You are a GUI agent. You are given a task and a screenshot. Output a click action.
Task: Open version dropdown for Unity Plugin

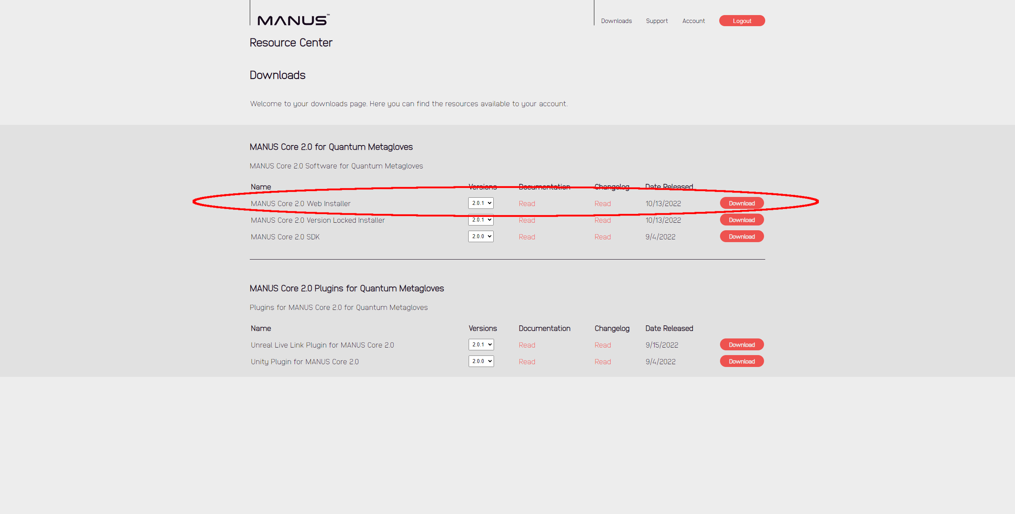pos(481,361)
